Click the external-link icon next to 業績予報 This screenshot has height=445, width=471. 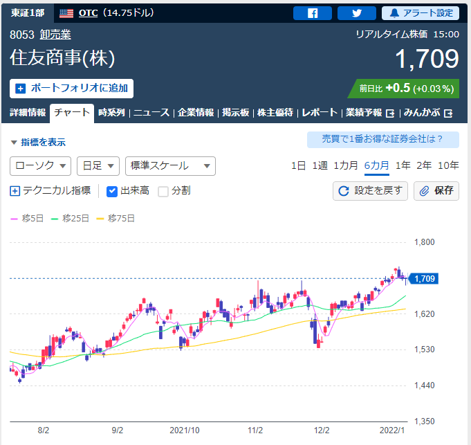click(x=390, y=113)
